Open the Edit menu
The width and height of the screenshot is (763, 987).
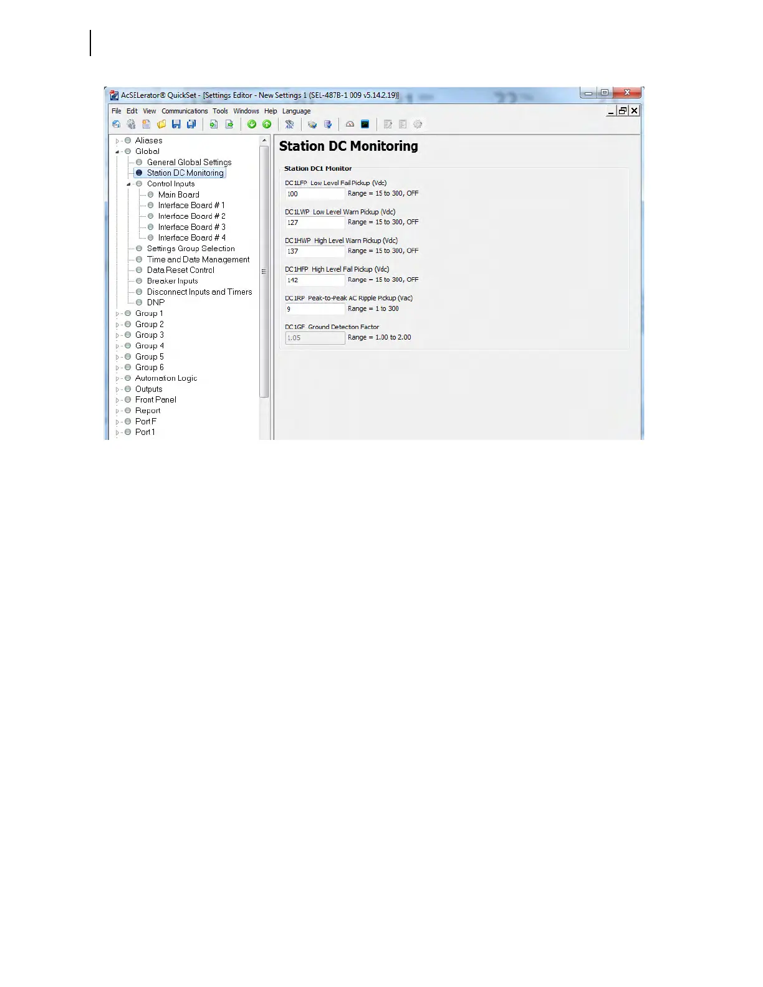(x=132, y=111)
